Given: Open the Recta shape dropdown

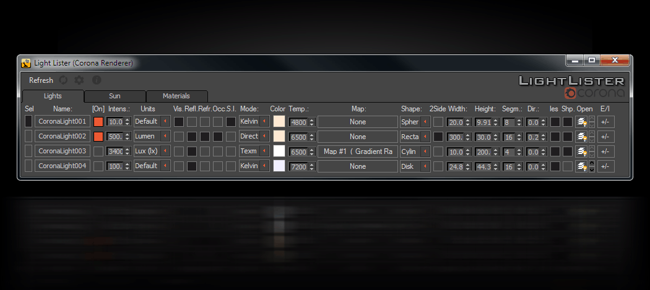Looking at the screenshot, I should point(415,137).
